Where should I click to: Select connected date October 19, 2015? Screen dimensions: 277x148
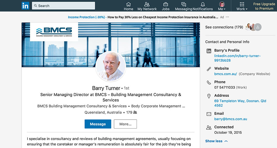[228, 133]
